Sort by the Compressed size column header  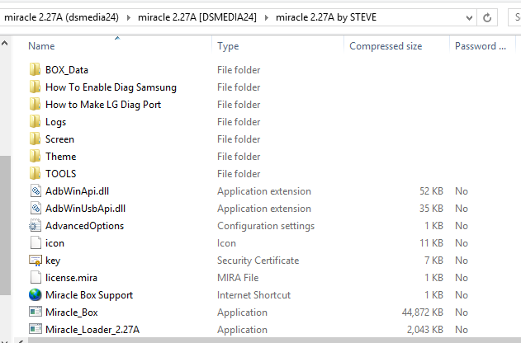[386, 46]
